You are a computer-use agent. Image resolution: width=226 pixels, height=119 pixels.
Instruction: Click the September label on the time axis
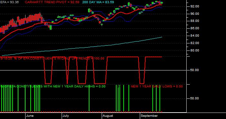[x=149, y=116]
